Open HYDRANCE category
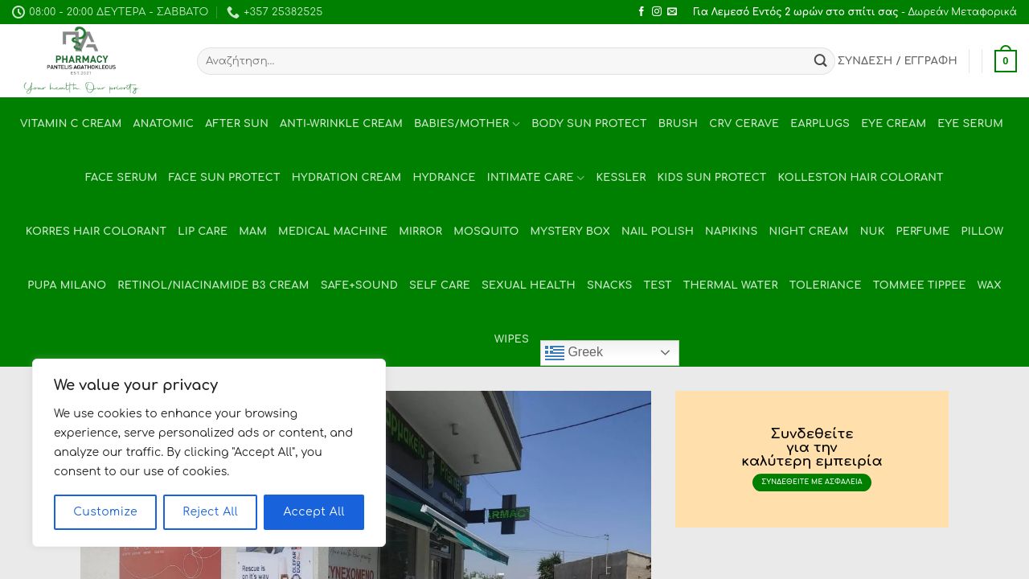 [x=444, y=178]
